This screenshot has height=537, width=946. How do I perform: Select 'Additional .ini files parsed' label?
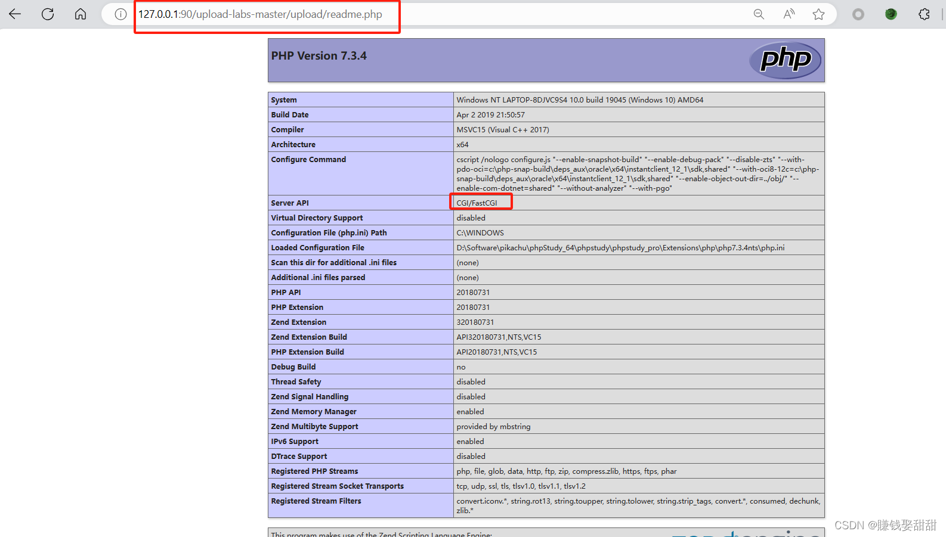pos(318,278)
